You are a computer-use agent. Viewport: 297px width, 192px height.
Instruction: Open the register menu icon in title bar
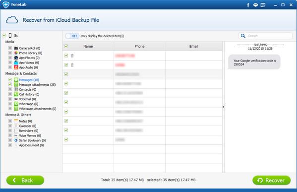(263, 5)
